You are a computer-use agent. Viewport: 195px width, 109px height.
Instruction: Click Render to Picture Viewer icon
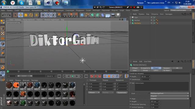[70, 15]
